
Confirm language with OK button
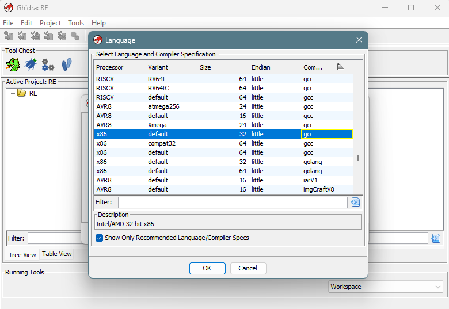(x=207, y=268)
